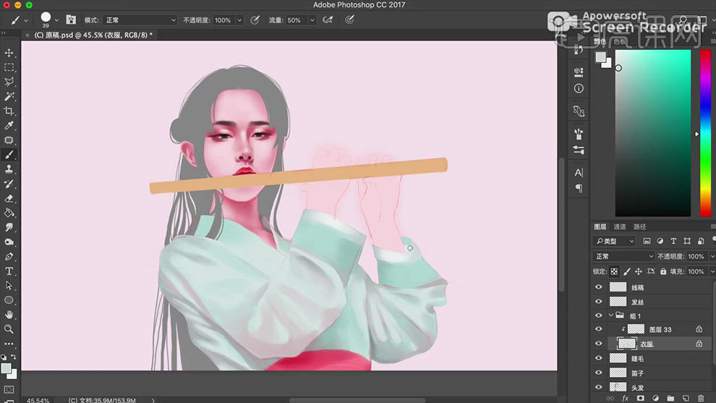Select the Brush tool in left toolbar
This screenshot has width=716, height=403.
point(9,155)
